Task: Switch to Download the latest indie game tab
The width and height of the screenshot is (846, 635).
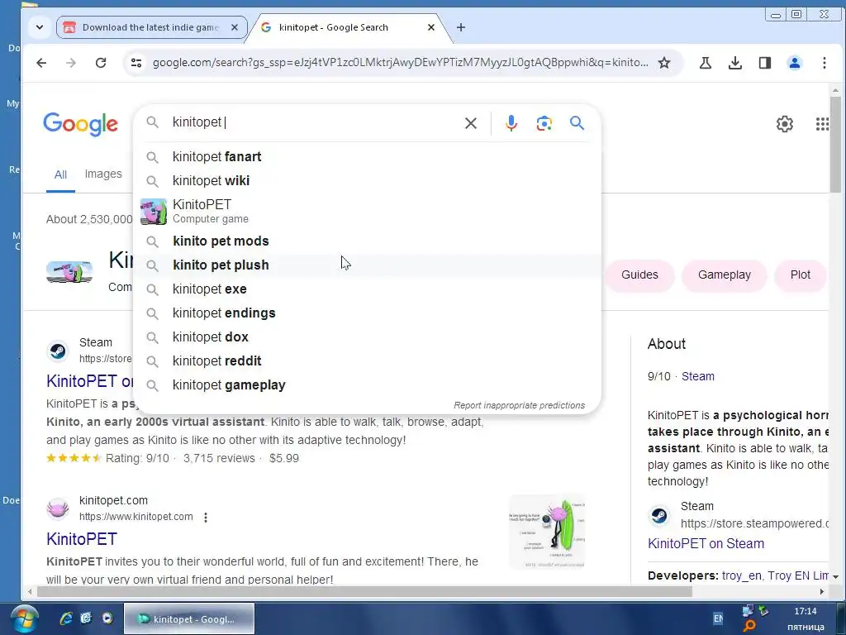Action: [x=151, y=27]
